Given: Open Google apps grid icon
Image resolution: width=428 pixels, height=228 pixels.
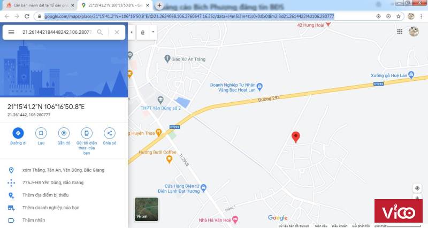Looking at the screenshot, I should 400,32.
